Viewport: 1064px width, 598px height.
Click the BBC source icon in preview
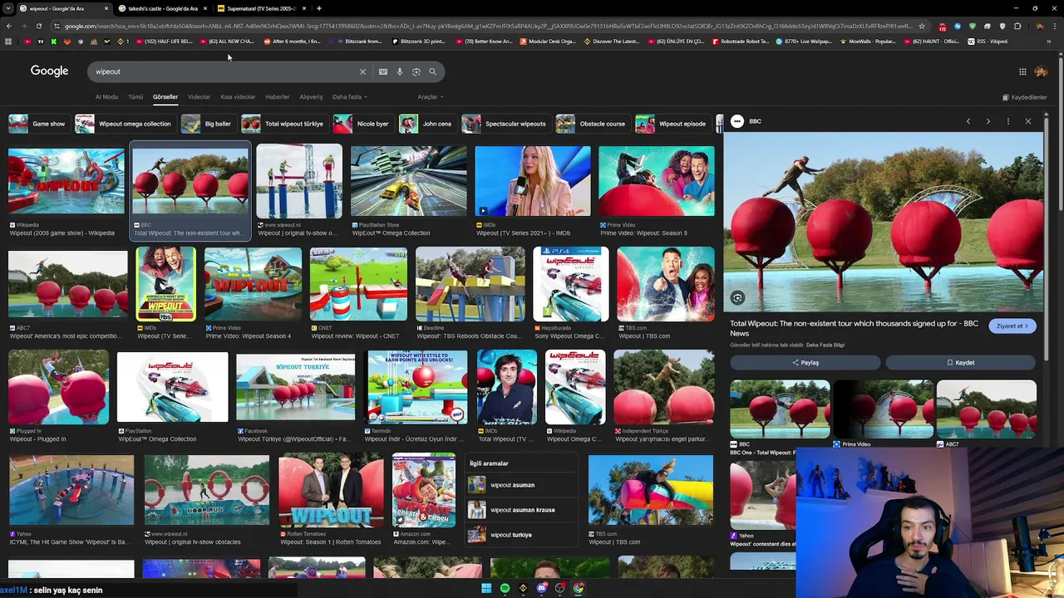tap(737, 121)
